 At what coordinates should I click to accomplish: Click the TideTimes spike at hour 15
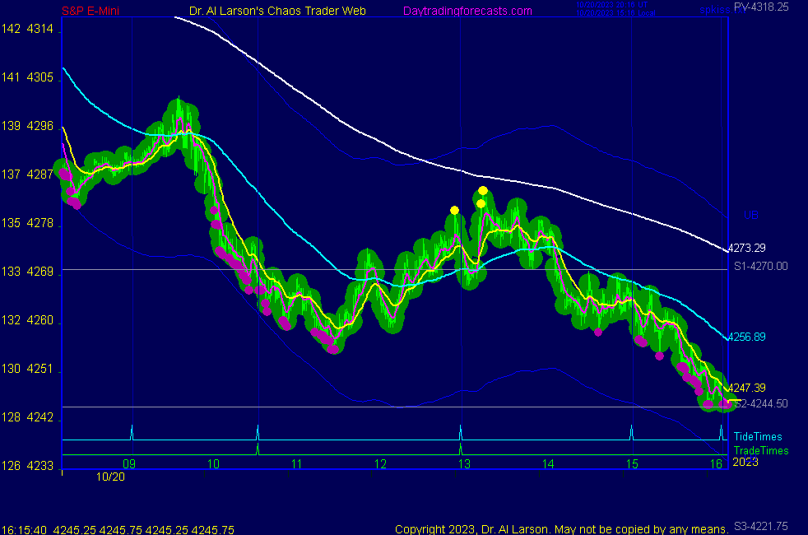[631, 432]
